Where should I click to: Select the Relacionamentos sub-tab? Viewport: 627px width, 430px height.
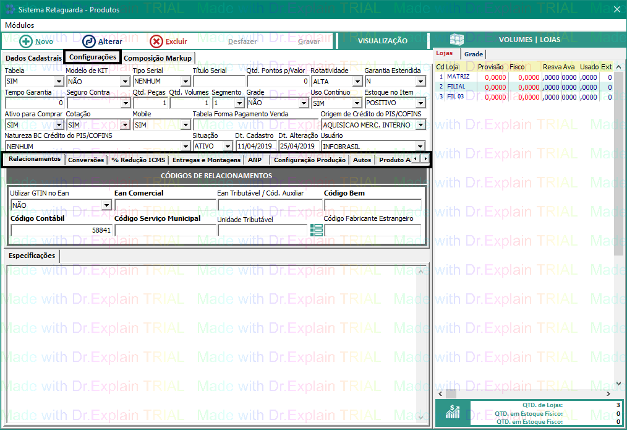(x=35, y=159)
